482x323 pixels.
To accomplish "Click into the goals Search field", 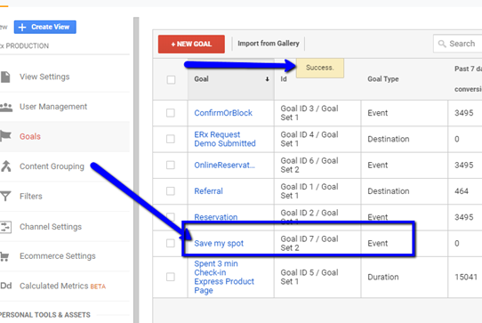I will point(457,44).
